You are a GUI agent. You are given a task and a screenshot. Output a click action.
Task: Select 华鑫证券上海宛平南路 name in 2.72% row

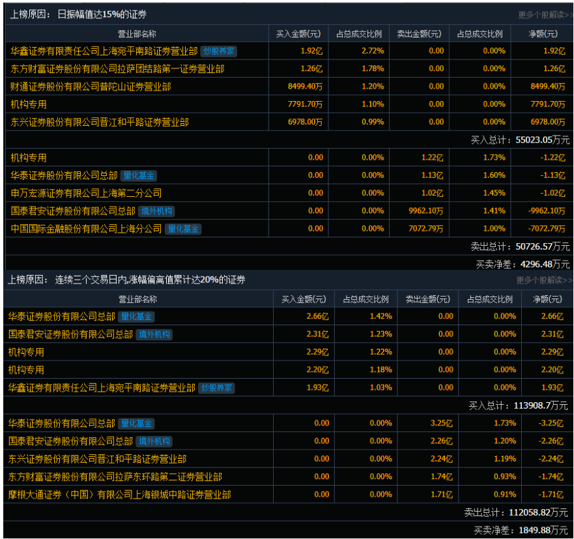coord(104,51)
